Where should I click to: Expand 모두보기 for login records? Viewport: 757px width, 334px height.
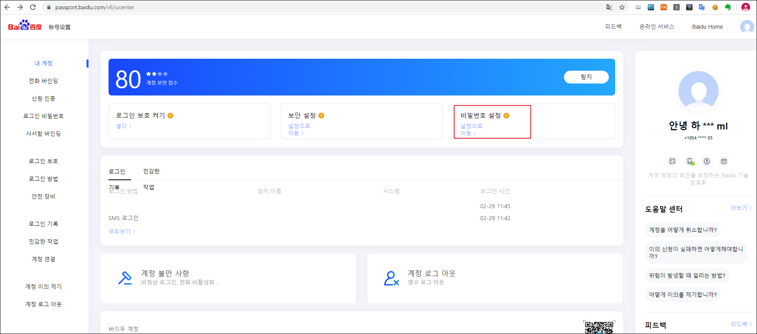(122, 231)
